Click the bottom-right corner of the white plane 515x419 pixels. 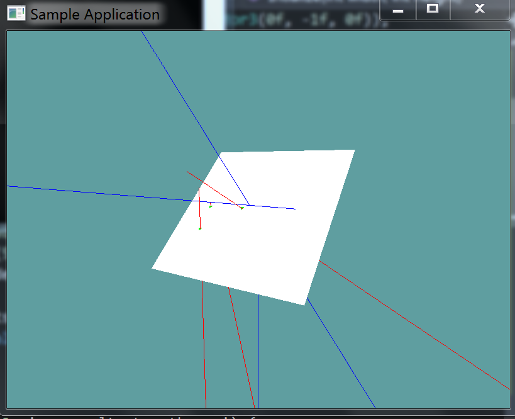[x=304, y=304]
